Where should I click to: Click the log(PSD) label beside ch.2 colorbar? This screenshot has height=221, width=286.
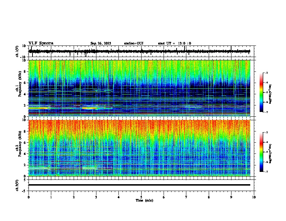(270, 153)
